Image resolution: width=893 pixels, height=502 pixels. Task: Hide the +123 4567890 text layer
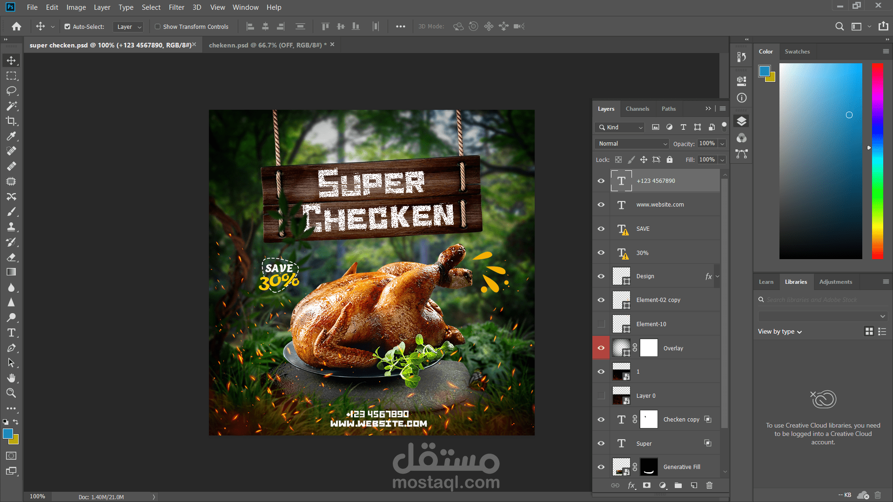click(601, 181)
